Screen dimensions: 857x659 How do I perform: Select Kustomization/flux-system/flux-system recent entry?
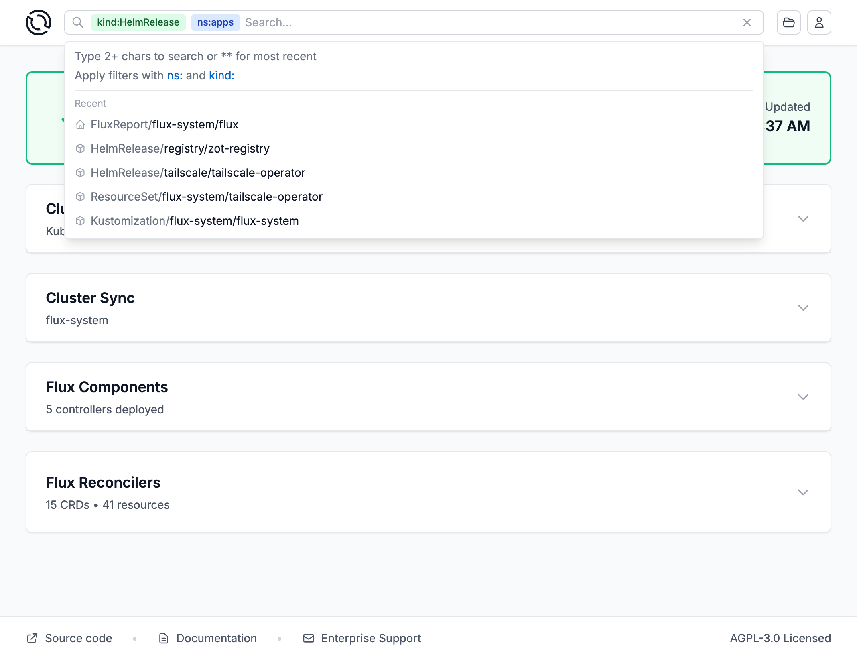point(195,221)
